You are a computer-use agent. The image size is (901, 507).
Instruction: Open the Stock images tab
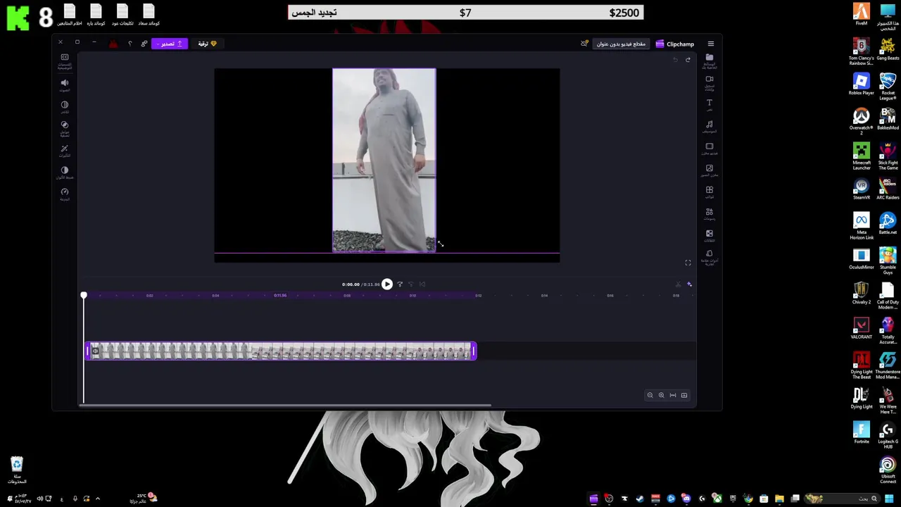pos(709,170)
